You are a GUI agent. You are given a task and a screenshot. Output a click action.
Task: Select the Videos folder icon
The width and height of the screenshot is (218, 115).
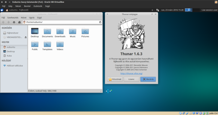click(x=60, y=44)
